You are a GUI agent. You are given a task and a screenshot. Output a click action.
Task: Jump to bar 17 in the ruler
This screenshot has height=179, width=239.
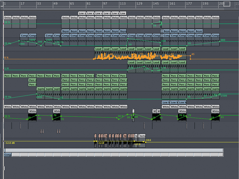22,3
